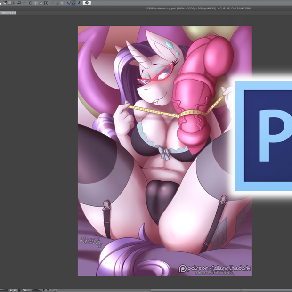This screenshot has width=292, height=292.
Task: Clear contents with the dotted-circle Clear icon
Action: pyautogui.click(x=31, y=3)
